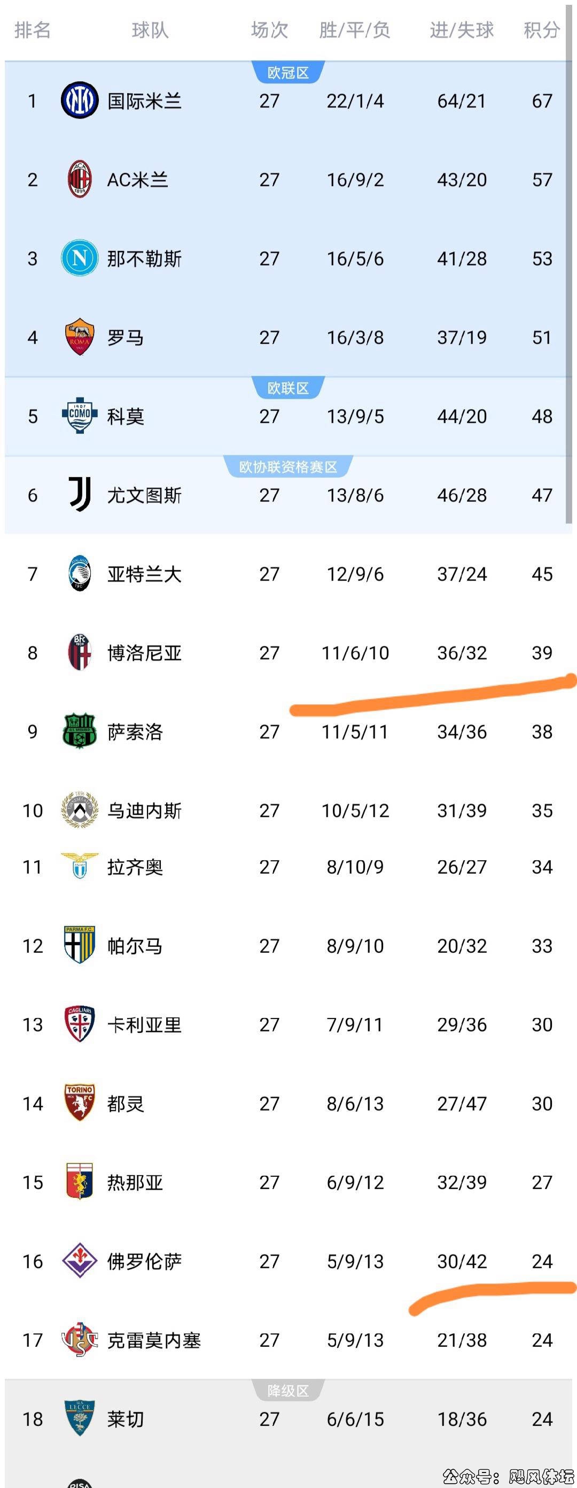Screen dimensions: 577x1488
Task: Click the Parma club shield
Action: [x=79, y=945]
